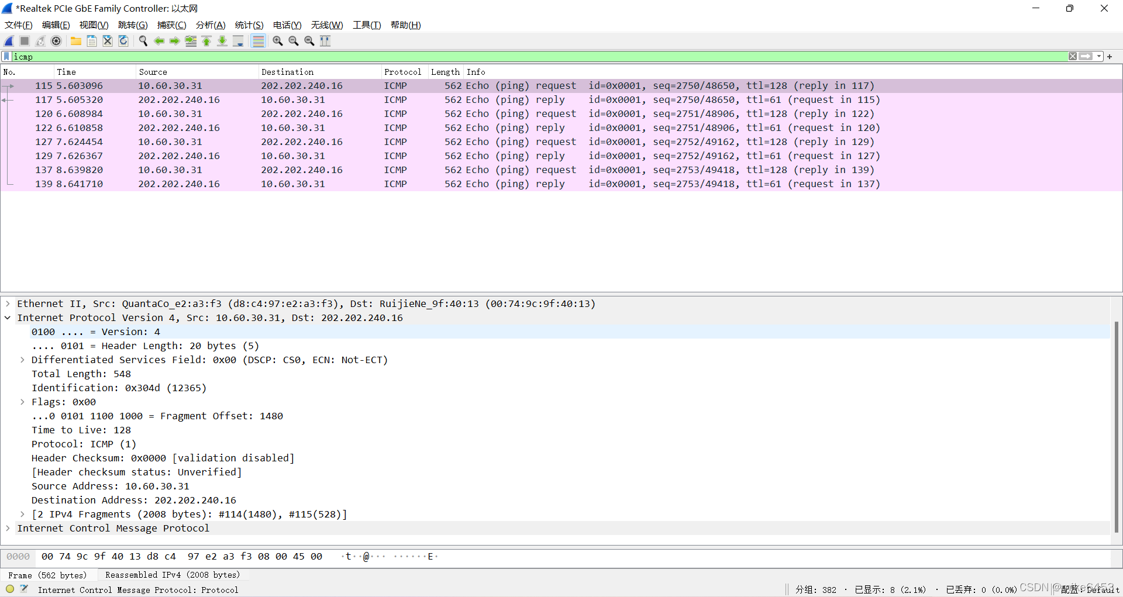Open 工具(T) menu
The height and width of the screenshot is (597, 1123).
click(x=367, y=25)
